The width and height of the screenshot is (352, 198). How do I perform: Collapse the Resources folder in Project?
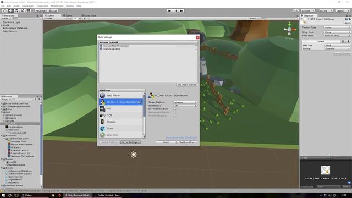pos(2,136)
